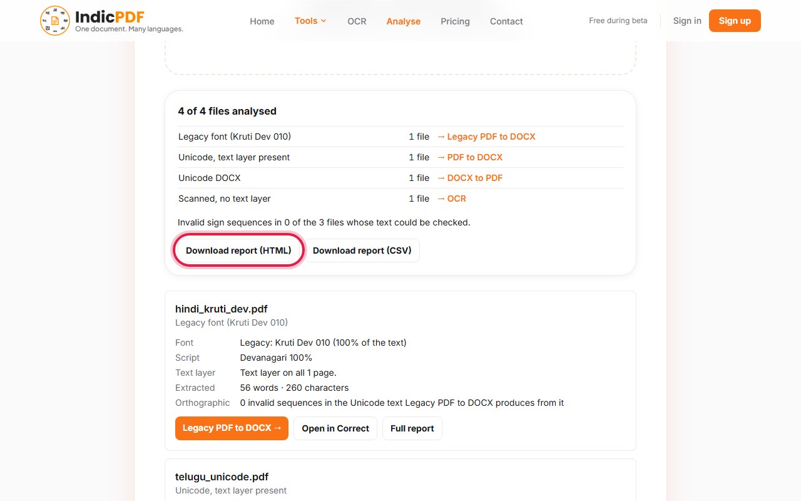Click 'Legacy: Kruti Dev 010 (100% of the text)' value

pyautogui.click(x=324, y=343)
